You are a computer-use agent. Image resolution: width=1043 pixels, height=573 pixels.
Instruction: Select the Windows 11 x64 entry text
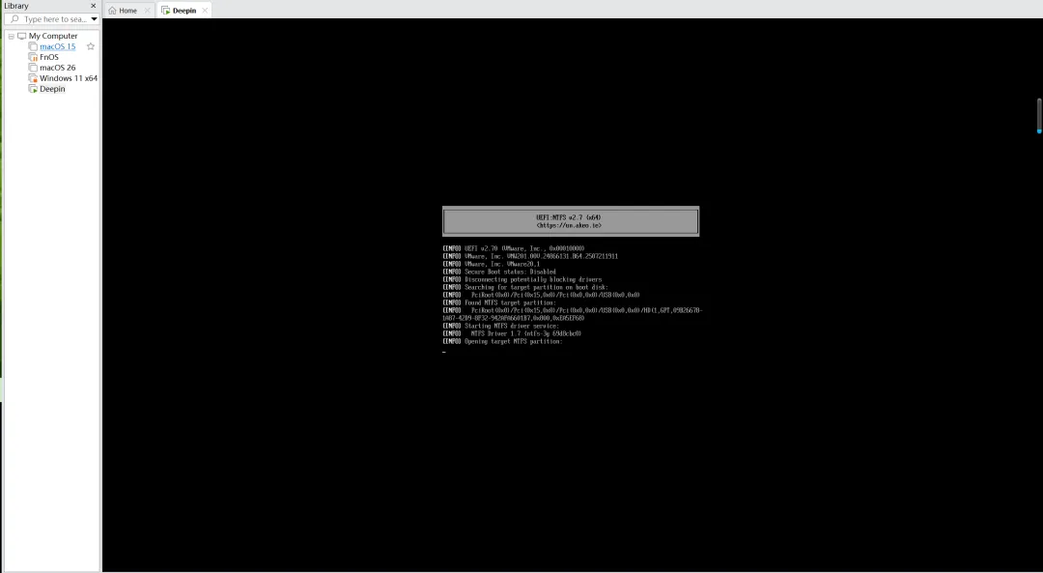pyautogui.click(x=69, y=78)
